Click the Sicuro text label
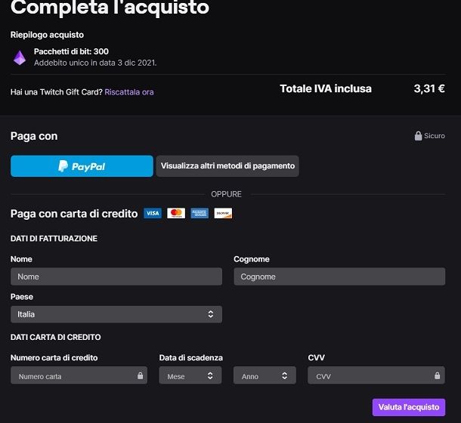This screenshot has height=423, width=461. point(435,136)
